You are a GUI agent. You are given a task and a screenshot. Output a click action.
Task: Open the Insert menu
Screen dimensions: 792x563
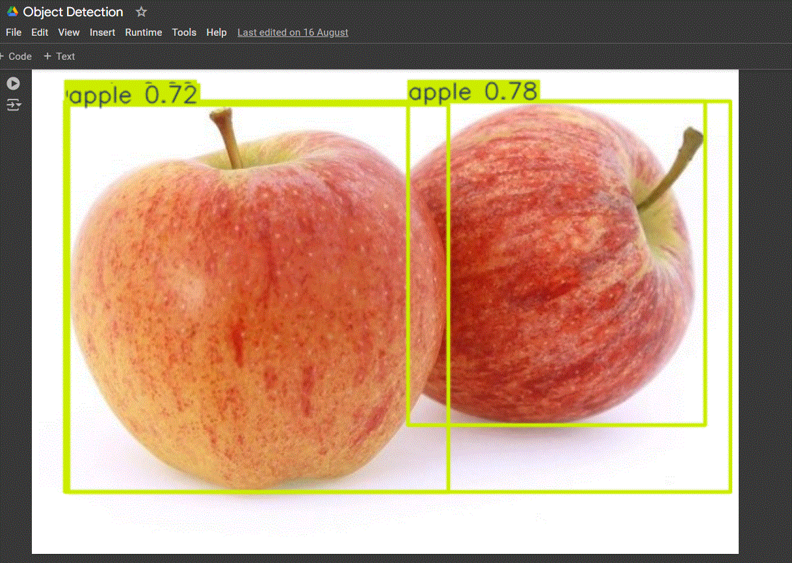tap(102, 32)
